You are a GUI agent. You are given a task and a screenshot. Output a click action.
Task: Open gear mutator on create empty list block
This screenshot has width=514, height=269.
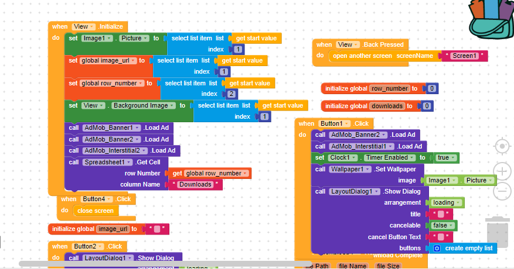point(437,249)
